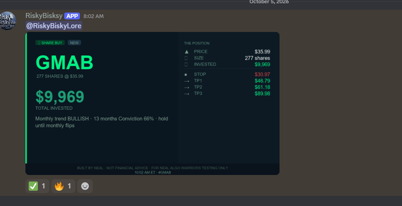Click the October 5, 2026 date divider label
Viewport: 402px width, 206px height.
pos(269,2)
